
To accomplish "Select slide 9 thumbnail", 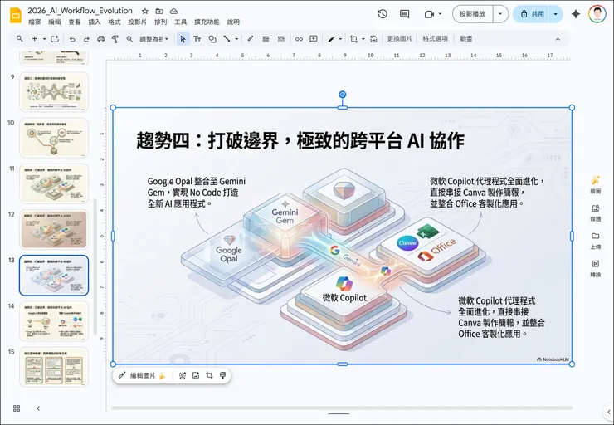I will tap(54, 91).
